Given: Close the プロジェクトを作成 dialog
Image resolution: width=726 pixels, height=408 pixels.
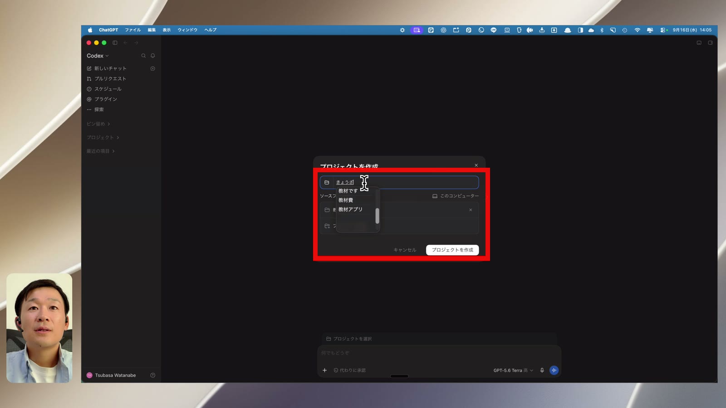Looking at the screenshot, I should [476, 165].
